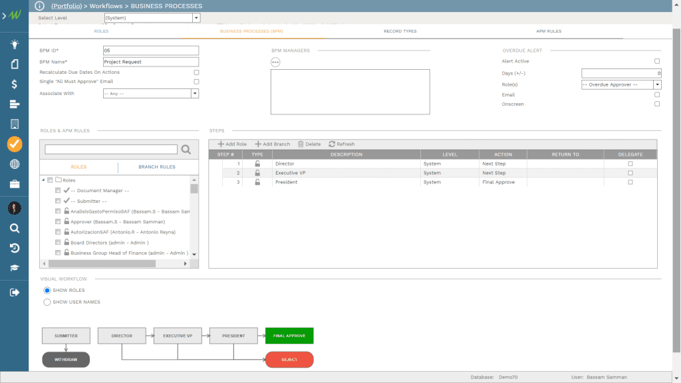Click the Roles folder icon in tree
Viewport: 681px width, 383px height.
coord(59,180)
